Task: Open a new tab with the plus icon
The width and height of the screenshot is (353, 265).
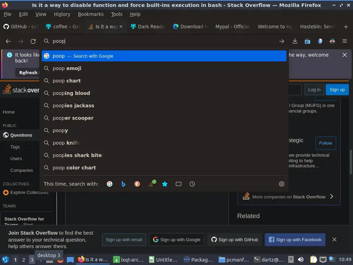Action: [x=346, y=27]
